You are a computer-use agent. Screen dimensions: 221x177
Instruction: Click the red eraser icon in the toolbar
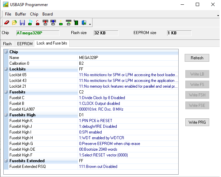tap(6, 23)
